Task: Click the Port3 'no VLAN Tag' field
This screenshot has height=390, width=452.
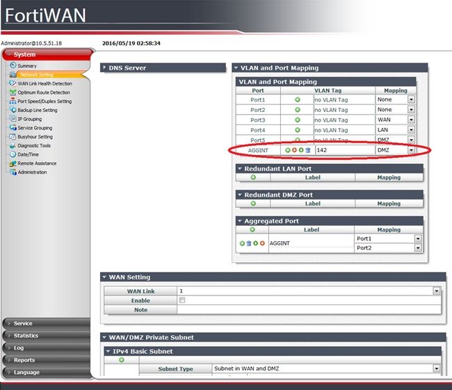Action: (x=344, y=120)
